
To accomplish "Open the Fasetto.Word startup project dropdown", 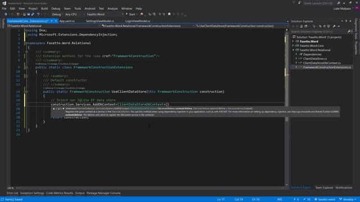I will point(105,14).
